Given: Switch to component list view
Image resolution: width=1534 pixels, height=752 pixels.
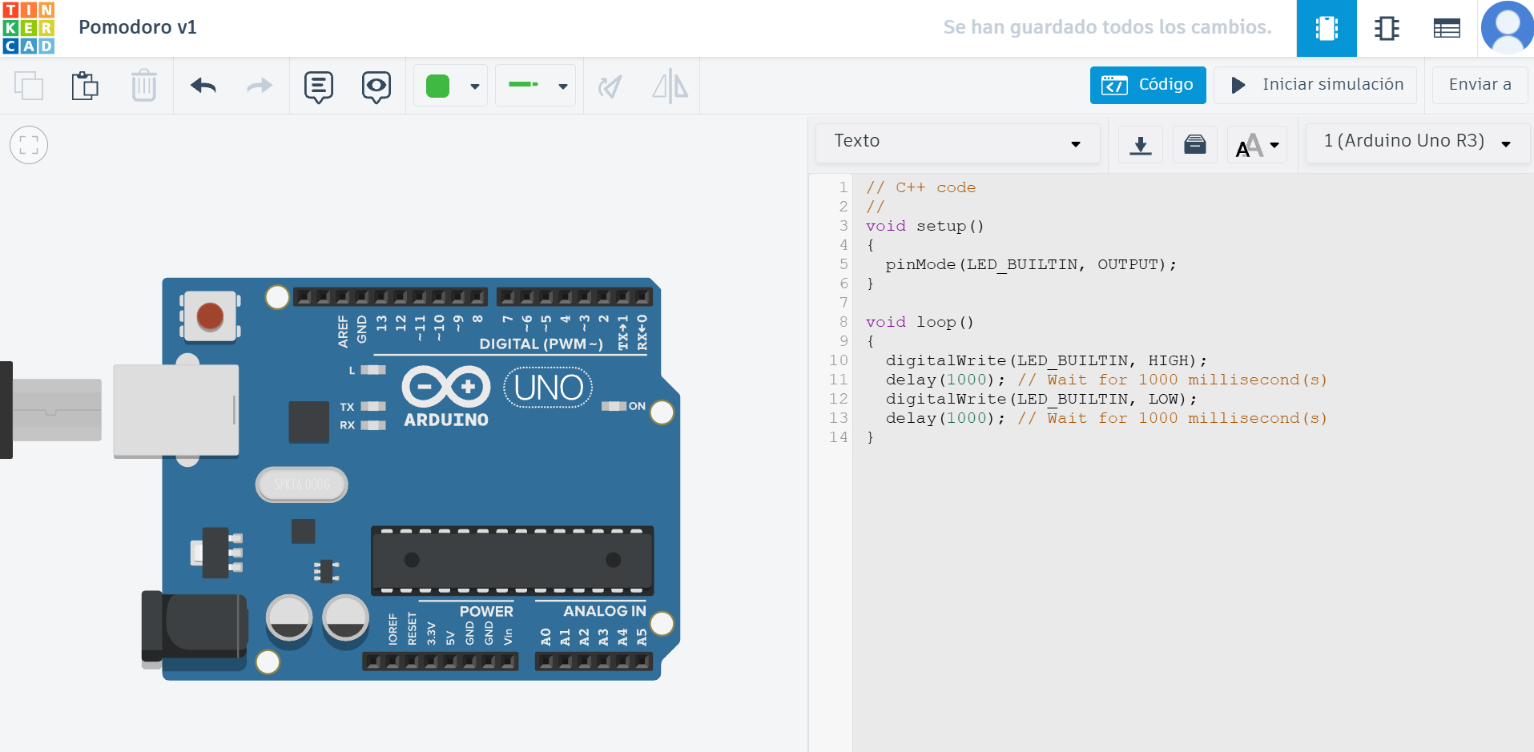Looking at the screenshot, I should [1446, 29].
